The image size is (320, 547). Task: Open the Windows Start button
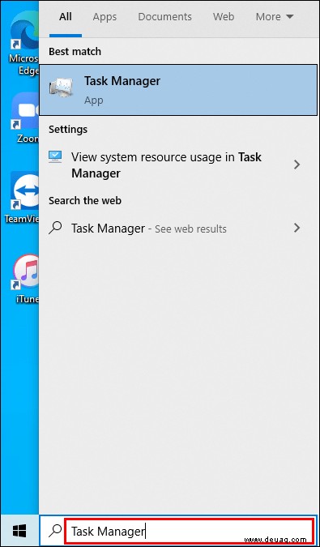(x=19, y=532)
